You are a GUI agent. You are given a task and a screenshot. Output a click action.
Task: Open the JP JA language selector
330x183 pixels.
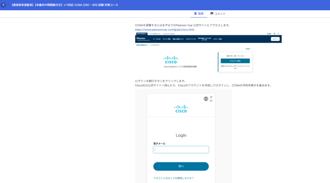[x=211, y=99]
